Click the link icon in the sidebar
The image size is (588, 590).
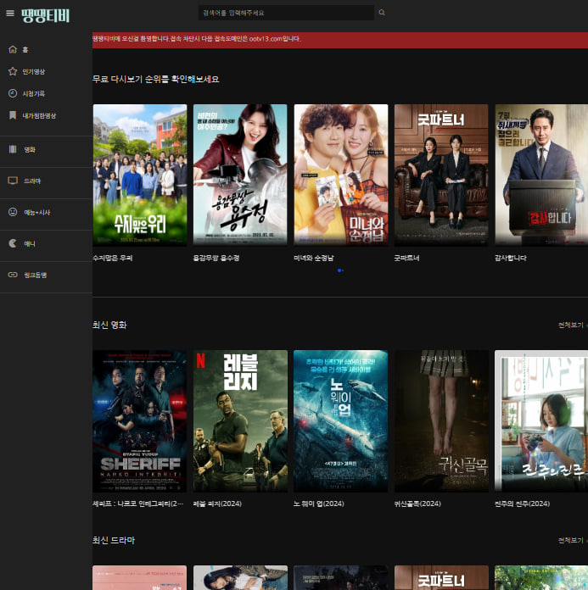13,275
